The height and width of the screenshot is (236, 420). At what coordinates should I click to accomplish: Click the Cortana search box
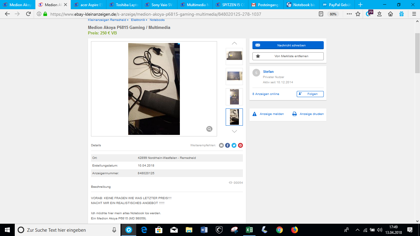pos(68,230)
